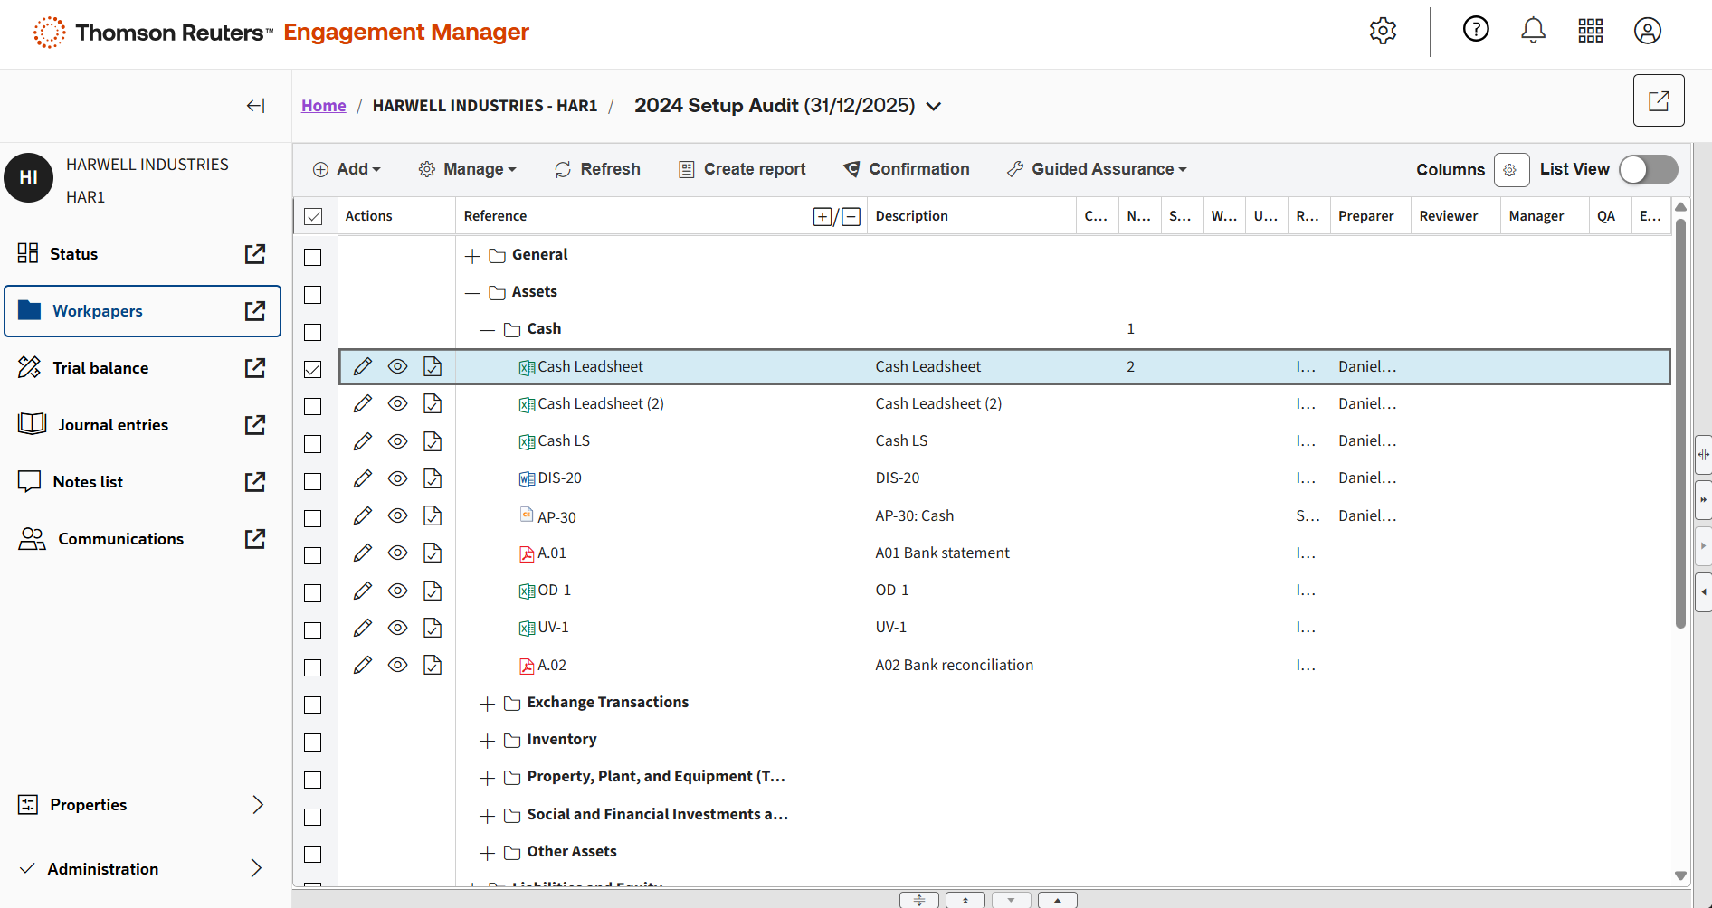Uncheck the Cash Leadsheet row checkbox
The height and width of the screenshot is (908, 1712).
coord(313,369)
